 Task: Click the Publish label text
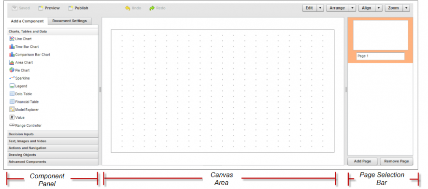click(x=82, y=8)
